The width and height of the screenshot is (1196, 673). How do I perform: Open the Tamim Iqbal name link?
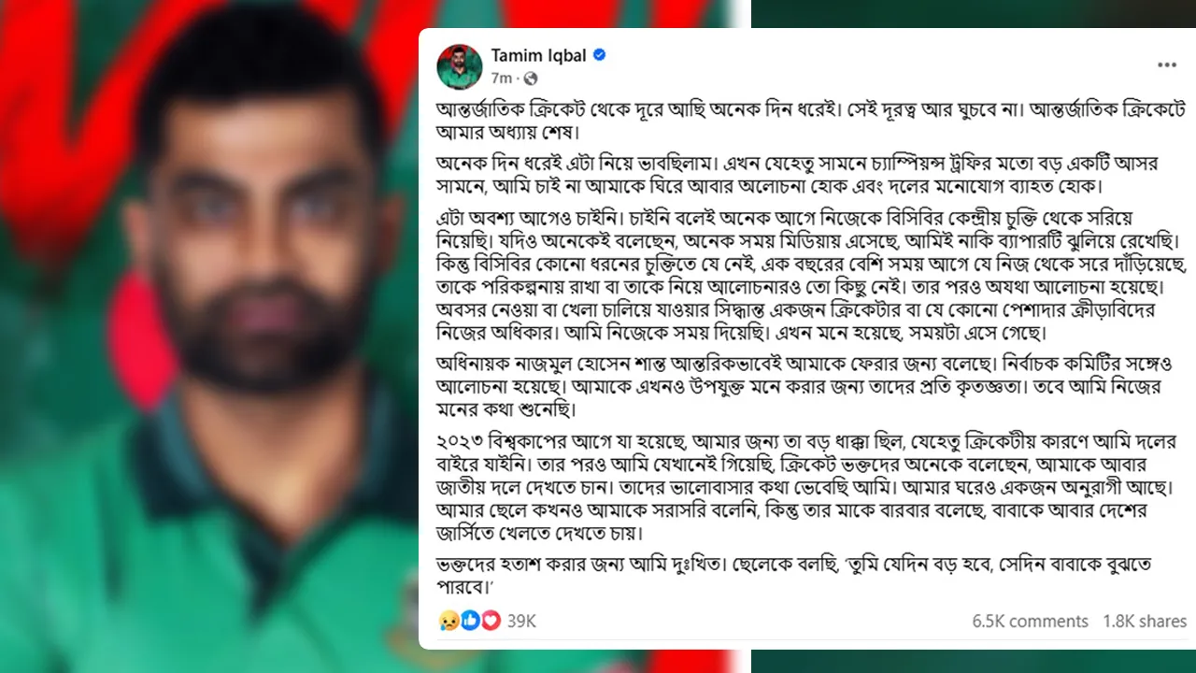539,54
